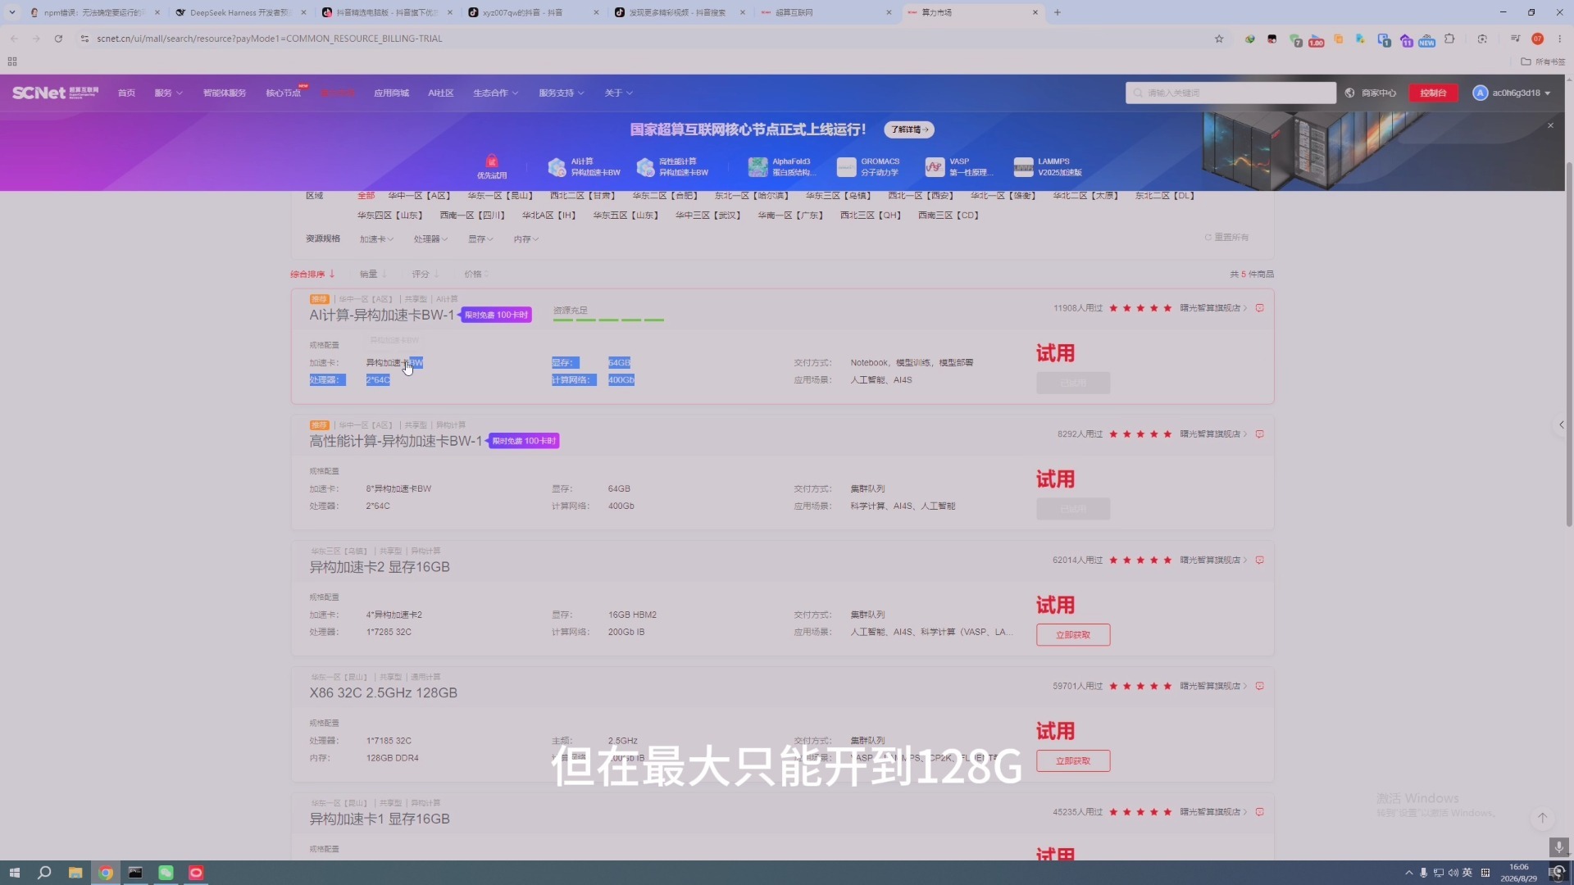The image size is (1574, 885).
Task: Open chat icon for 高性能计算-异构加速卡BW-1 card
Action: point(1260,434)
